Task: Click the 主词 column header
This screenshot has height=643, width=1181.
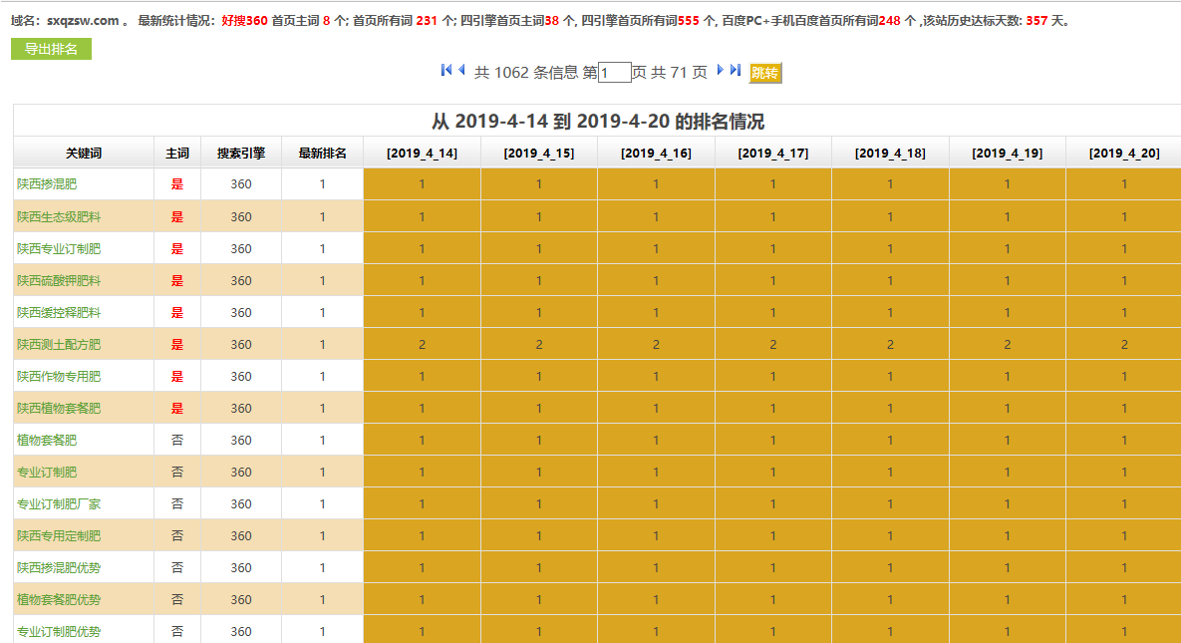Action: click(177, 153)
